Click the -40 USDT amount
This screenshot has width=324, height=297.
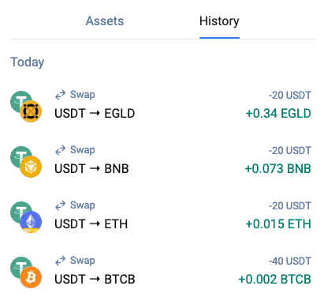click(x=290, y=261)
